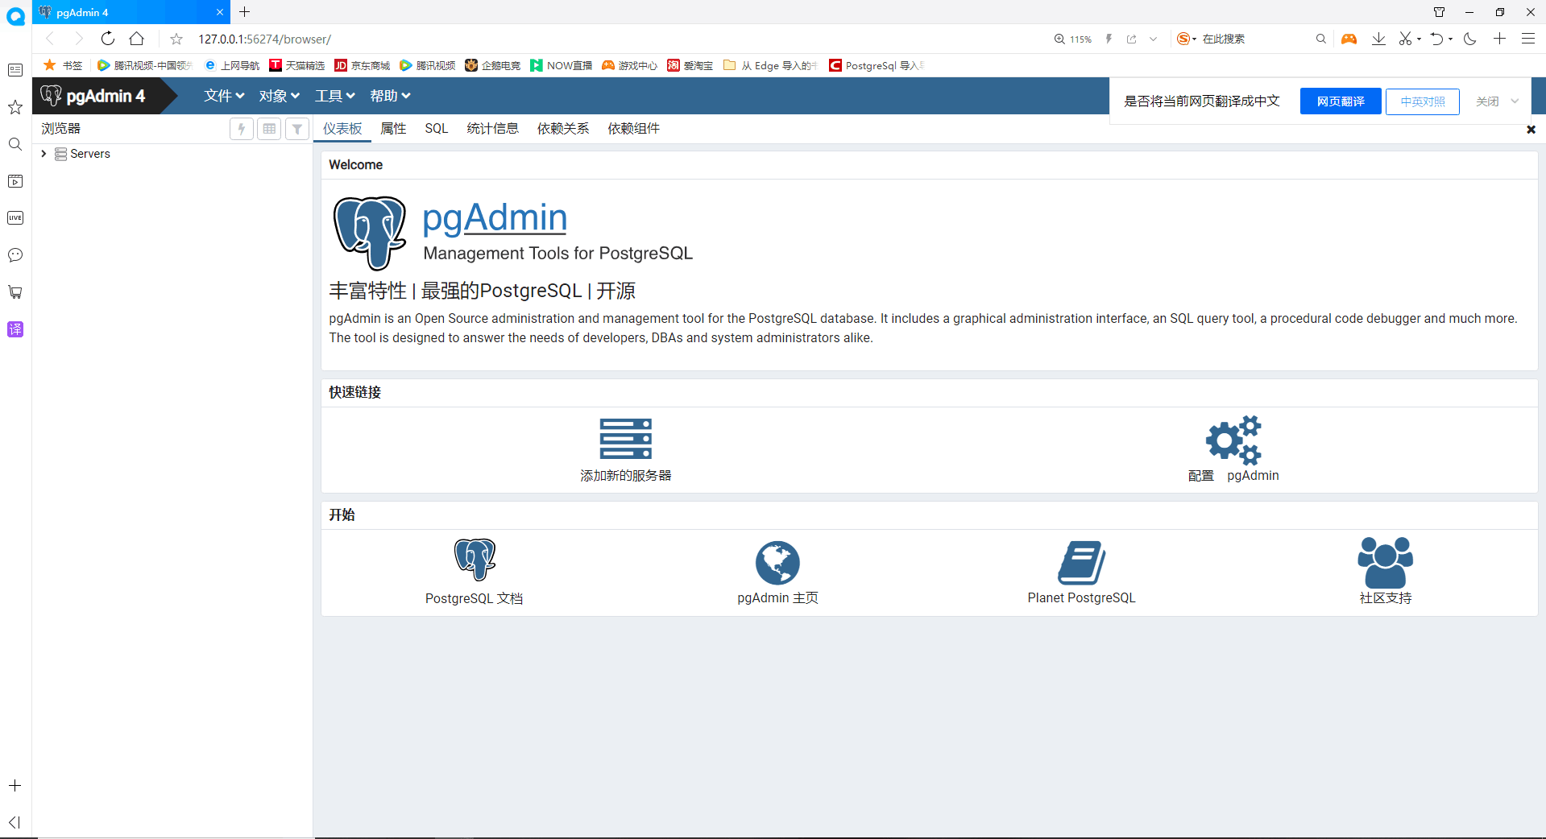Switch to the 依赖关系 tab
This screenshot has height=839, width=1546.
[563, 129]
